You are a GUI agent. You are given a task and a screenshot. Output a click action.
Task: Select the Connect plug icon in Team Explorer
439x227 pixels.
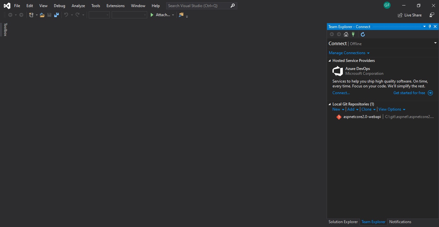(x=353, y=34)
